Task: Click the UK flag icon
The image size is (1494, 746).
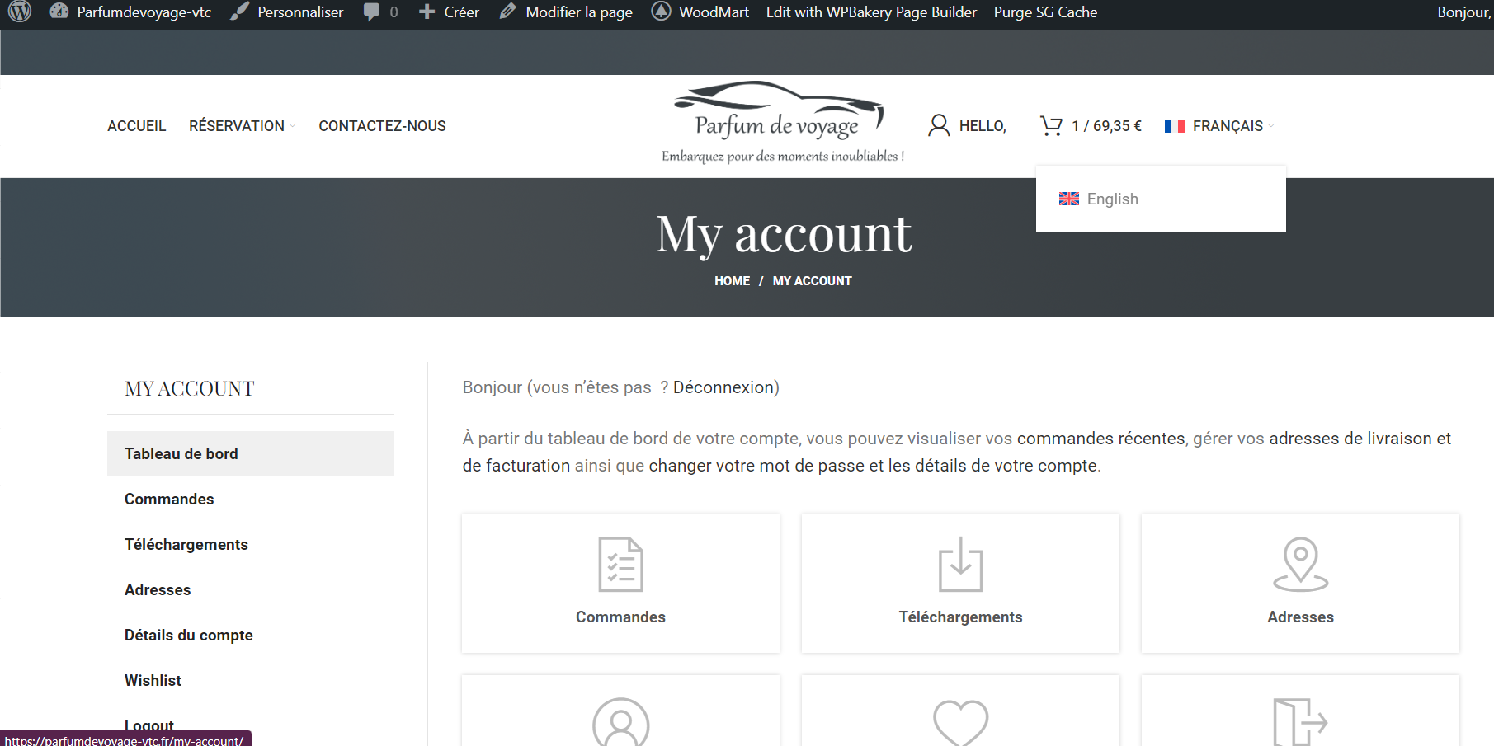Action: pos(1069,199)
